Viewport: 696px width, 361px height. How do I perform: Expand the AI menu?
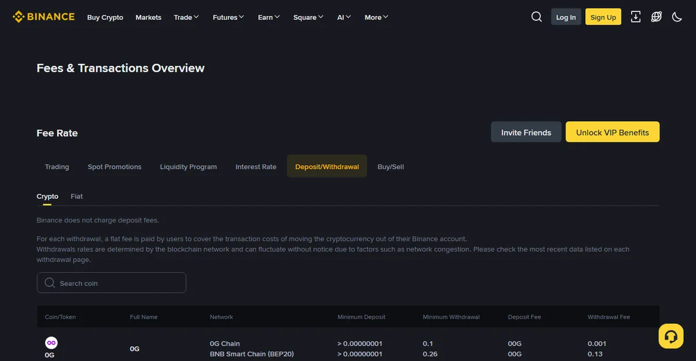point(344,17)
